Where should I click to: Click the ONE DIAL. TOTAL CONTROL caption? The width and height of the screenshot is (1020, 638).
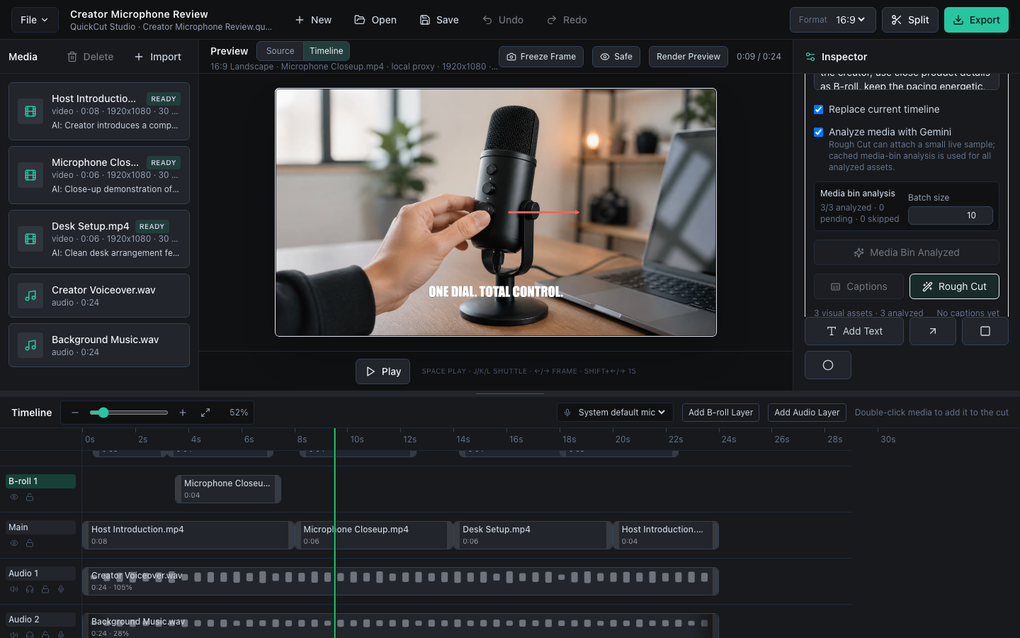496,292
